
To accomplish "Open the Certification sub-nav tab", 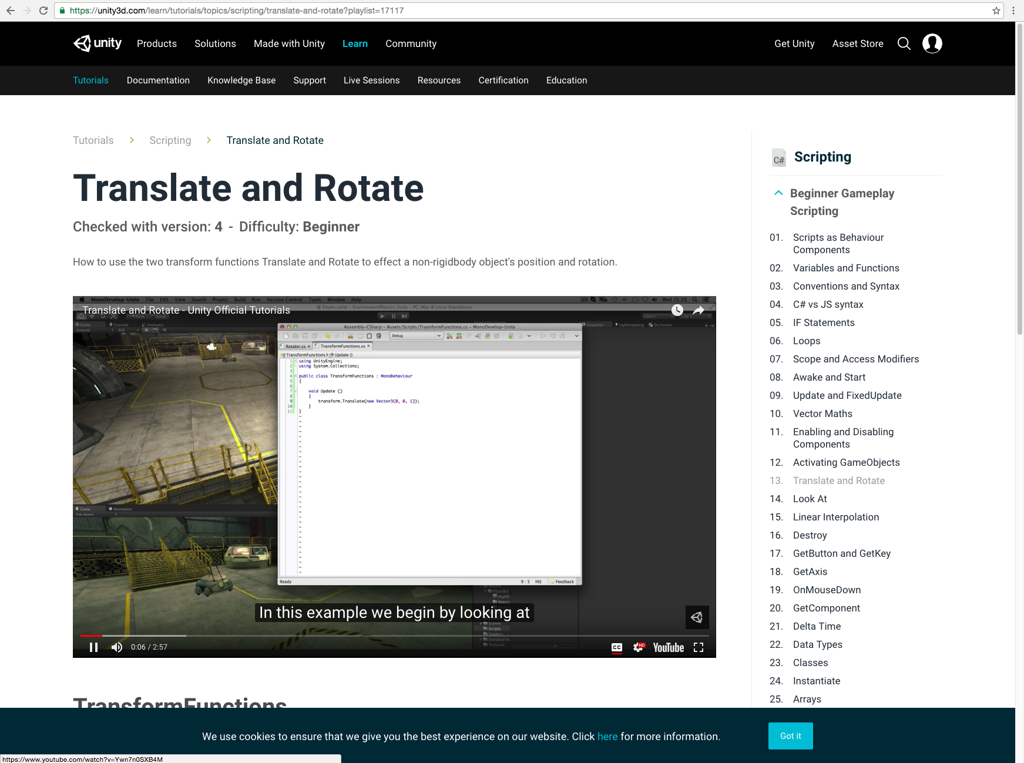I will click(x=503, y=80).
